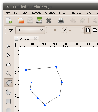Close the Untitled 1 tab
The image size is (98, 112).
(x=35, y=39)
